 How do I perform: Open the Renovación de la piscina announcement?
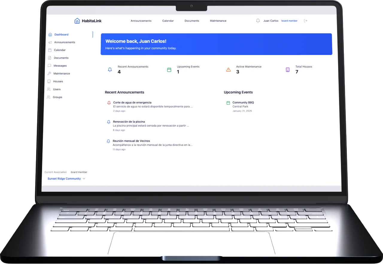click(129, 122)
